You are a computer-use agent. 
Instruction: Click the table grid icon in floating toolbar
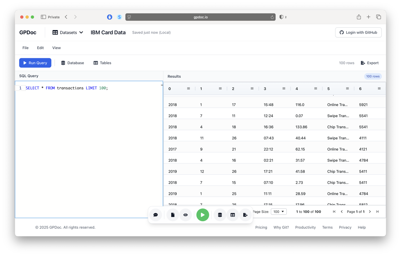[233, 215]
